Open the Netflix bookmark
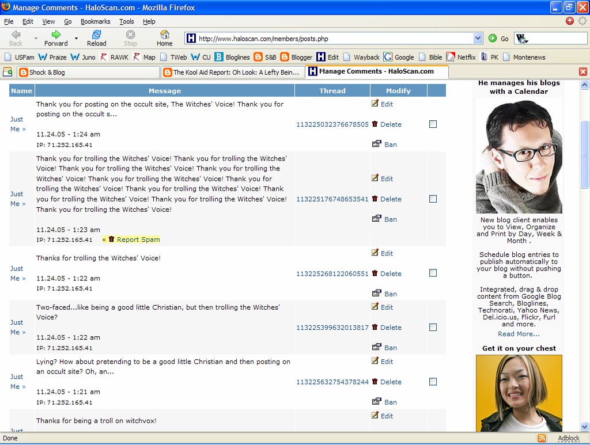Screen dimensions: 590x445 pyautogui.click(x=461, y=57)
